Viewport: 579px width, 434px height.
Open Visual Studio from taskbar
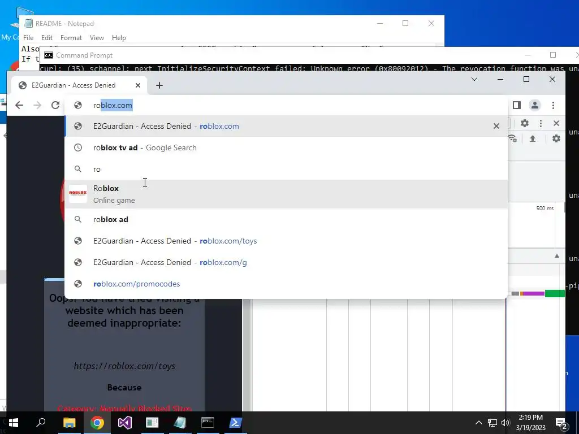click(125, 423)
